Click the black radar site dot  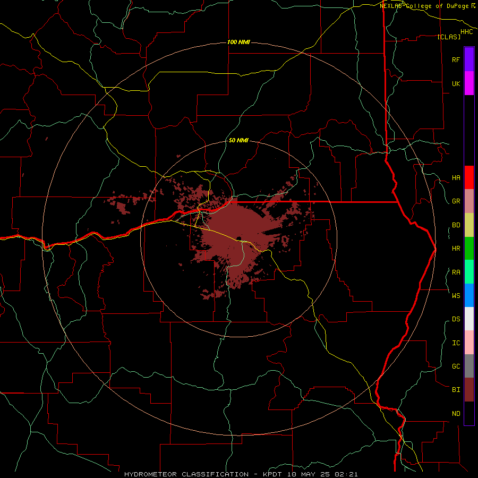(x=240, y=238)
